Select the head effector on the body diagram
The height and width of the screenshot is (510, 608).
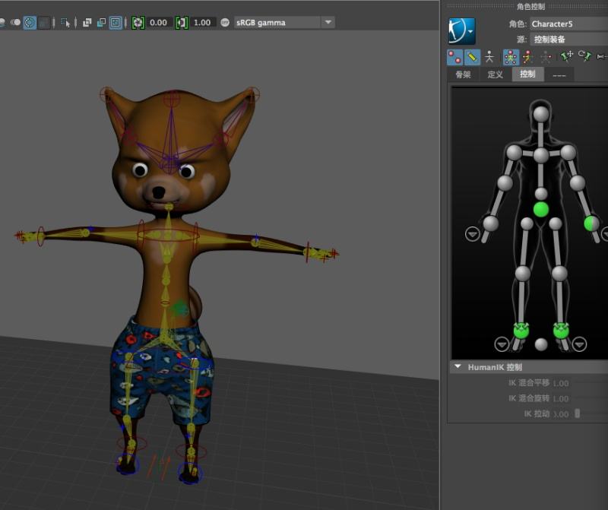click(540, 114)
